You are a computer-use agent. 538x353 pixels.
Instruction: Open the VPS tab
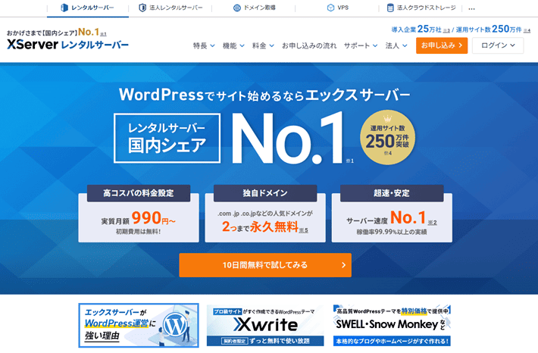338,8
